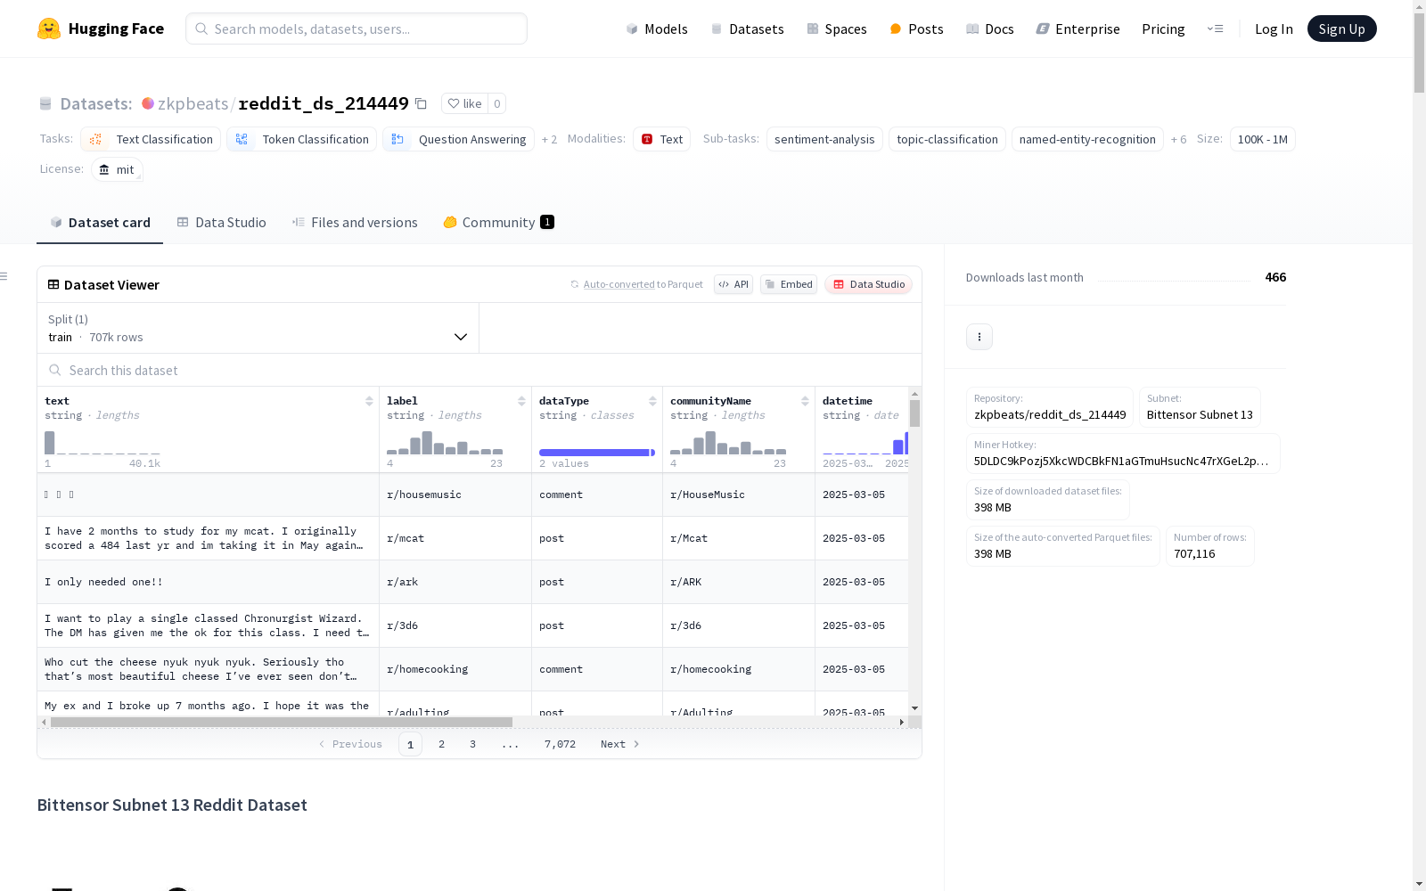Screen dimensions: 1426x891
Task: Click the Question Answering task tag
Action: click(x=458, y=139)
